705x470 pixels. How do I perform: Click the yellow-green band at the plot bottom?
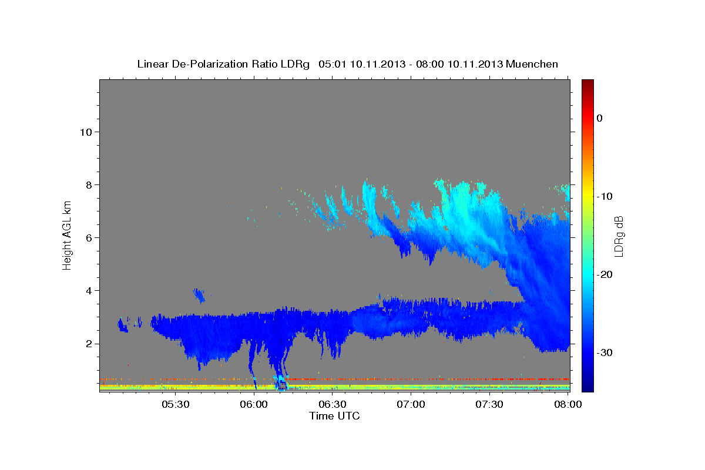335,387
